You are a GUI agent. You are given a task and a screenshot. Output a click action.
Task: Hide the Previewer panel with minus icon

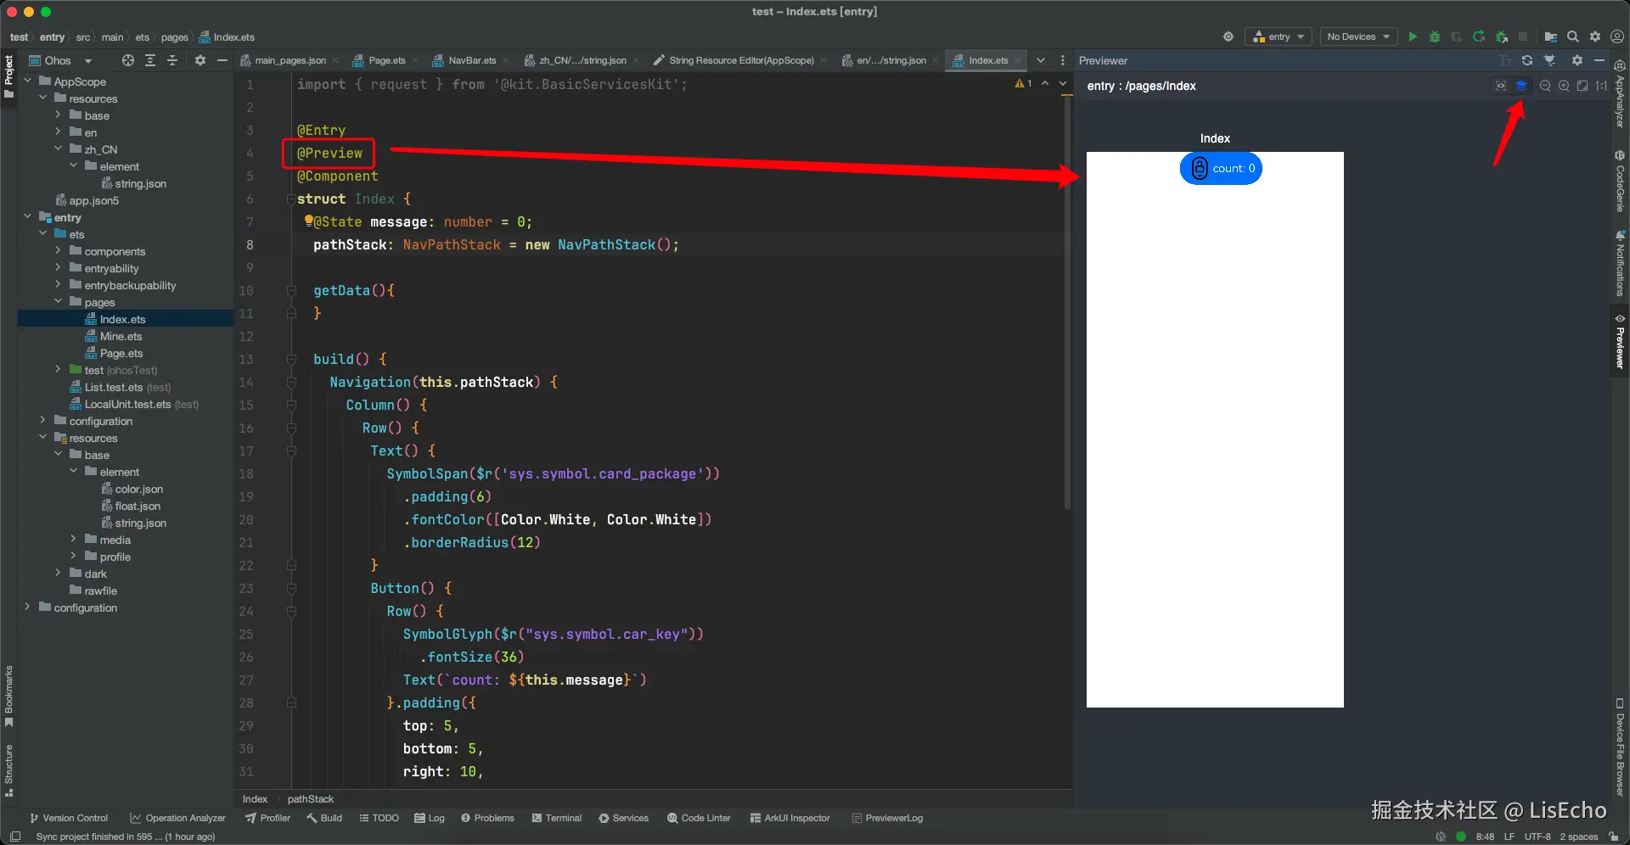pyautogui.click(x=1599, y=60)
